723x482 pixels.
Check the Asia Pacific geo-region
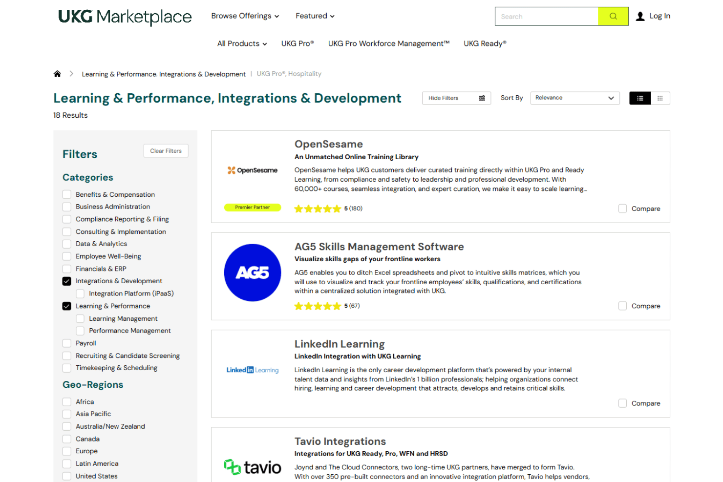click(67, 414)
